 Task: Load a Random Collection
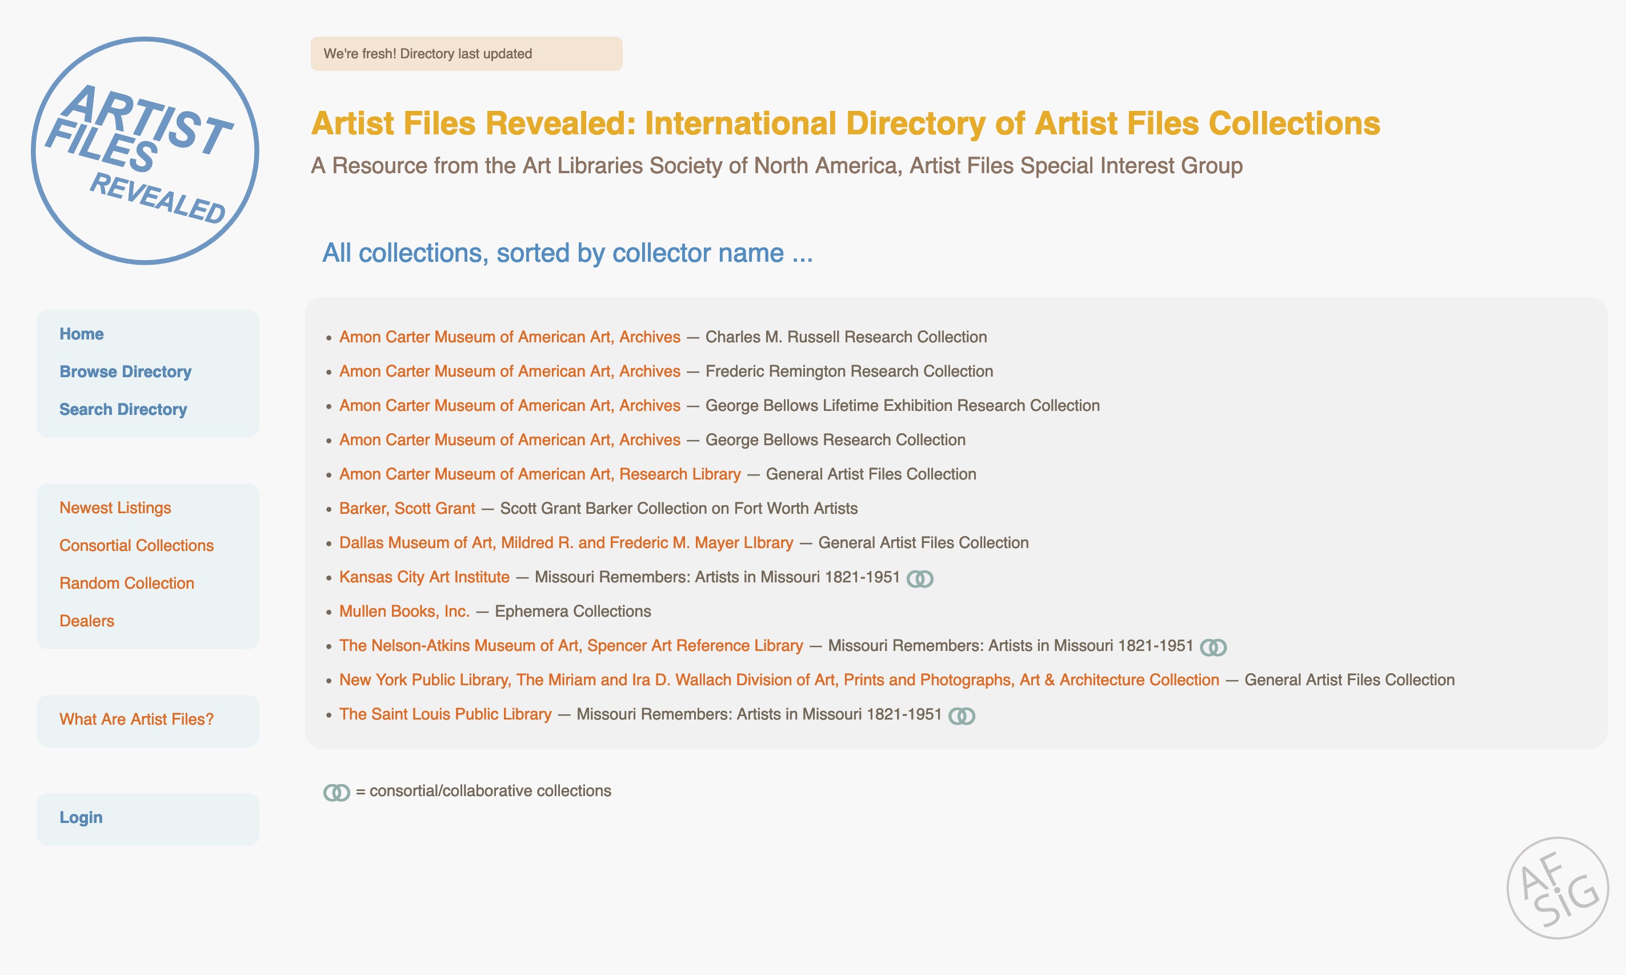[x=127, y=583]
